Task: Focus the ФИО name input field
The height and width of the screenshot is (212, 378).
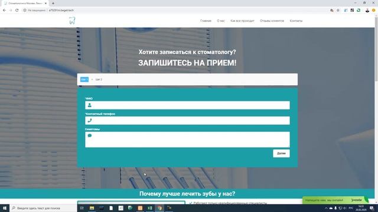Action: [x=187, y=105]
